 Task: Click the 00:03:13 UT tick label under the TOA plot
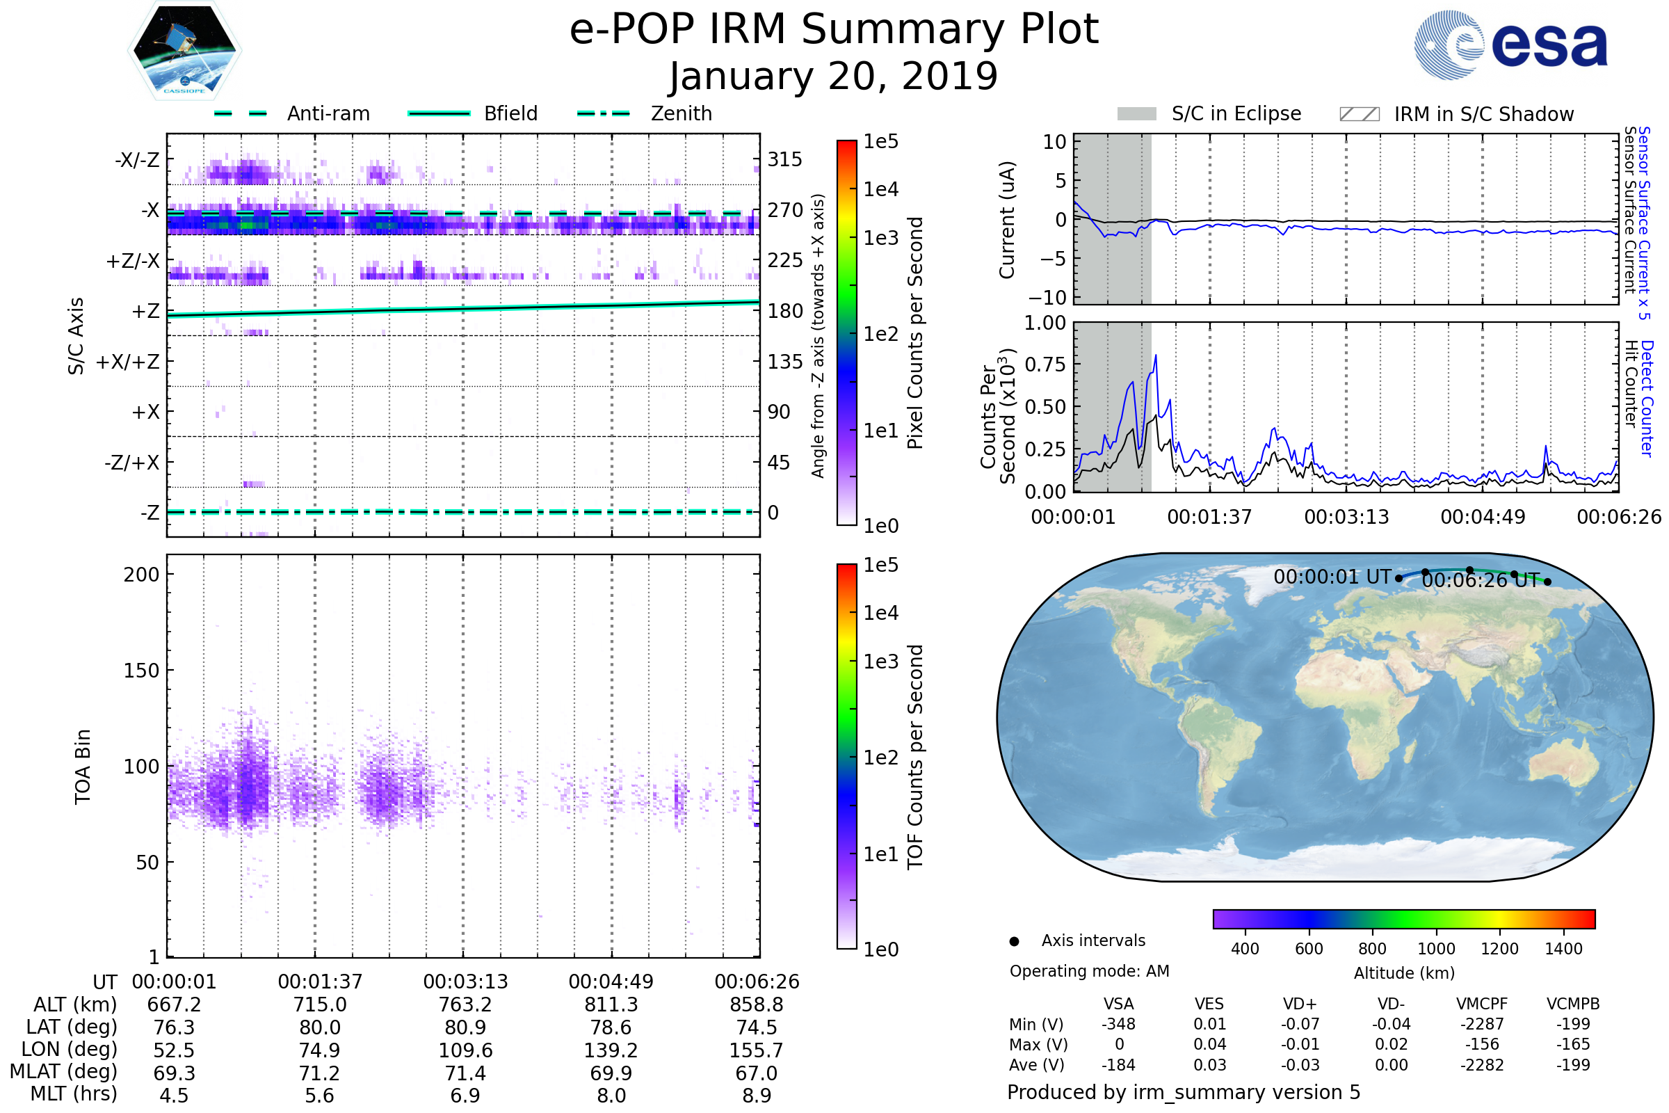465,982
